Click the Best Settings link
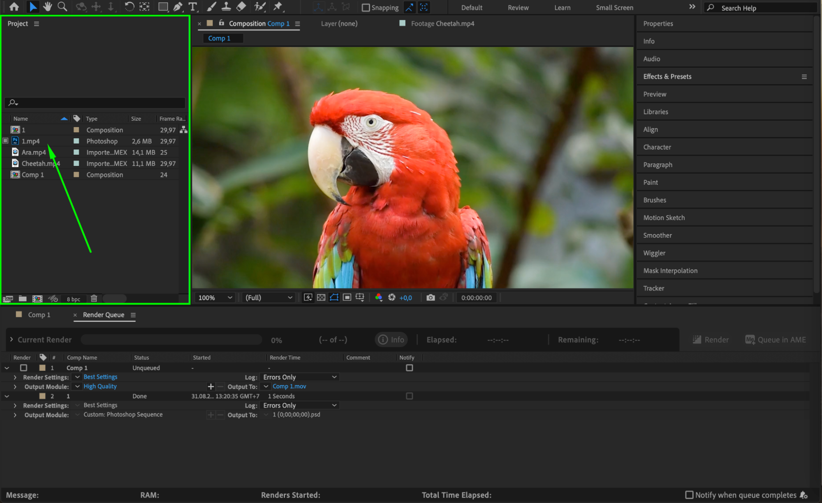Image resolution: width=822 pixels, height=503 pixels. point(100,377)
